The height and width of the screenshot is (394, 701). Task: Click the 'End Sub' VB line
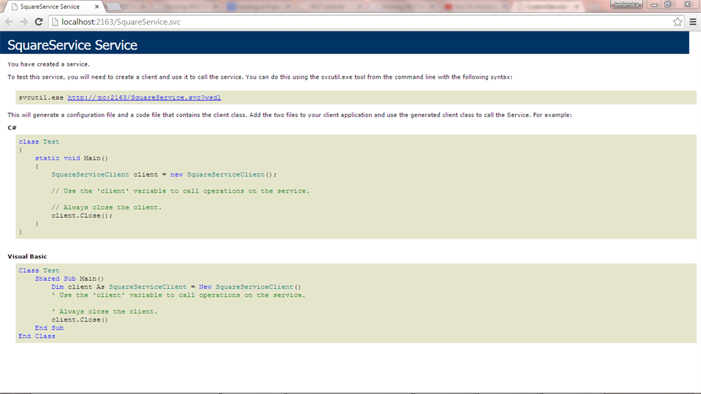tap(49, 328)
